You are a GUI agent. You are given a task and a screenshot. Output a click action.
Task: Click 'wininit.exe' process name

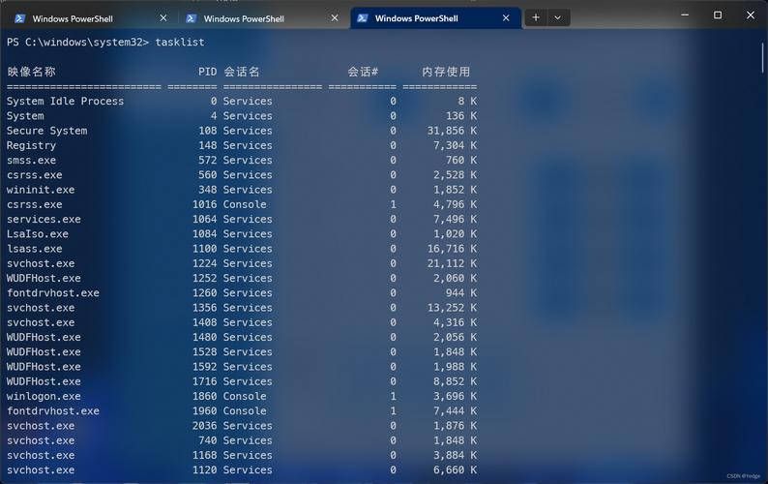41,190
